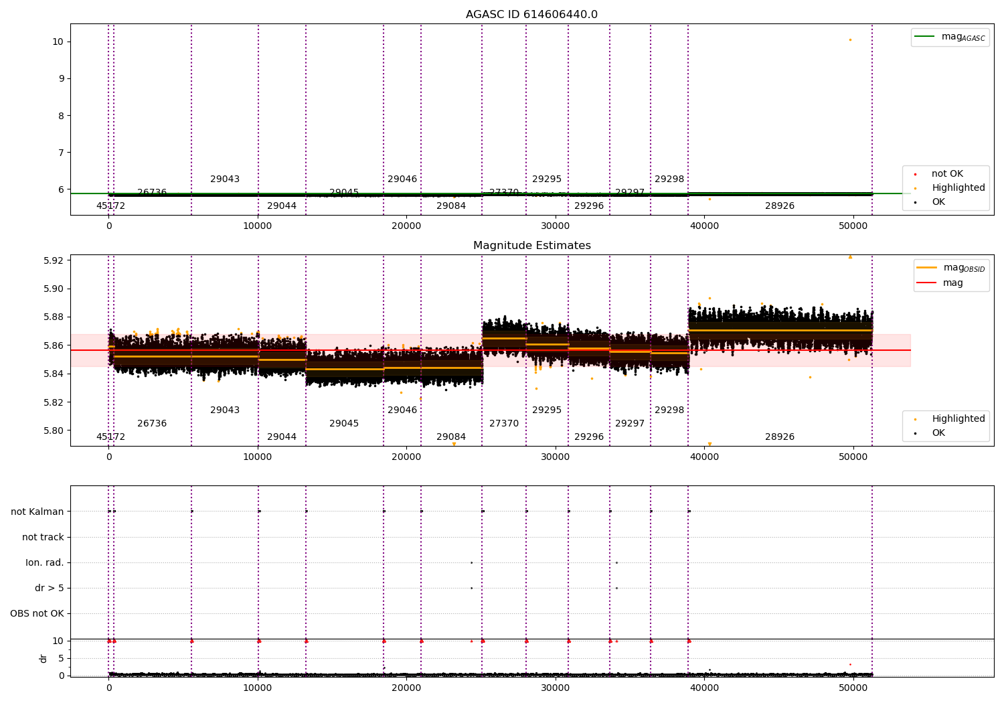1004x703 pixels.
Task: Click obsid label 29295 in top AGASC plot
Action: (x=547, y=179)
